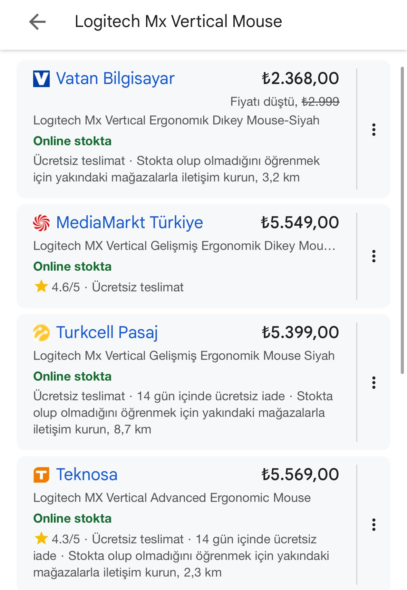
Task: Tap the crossed-out ₺2.999 old price
Action: click(x=320, y=102)
